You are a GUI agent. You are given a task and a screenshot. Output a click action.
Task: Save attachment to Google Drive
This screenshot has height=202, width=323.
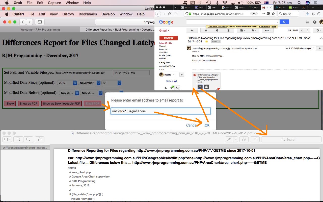(x=206, y=87)
